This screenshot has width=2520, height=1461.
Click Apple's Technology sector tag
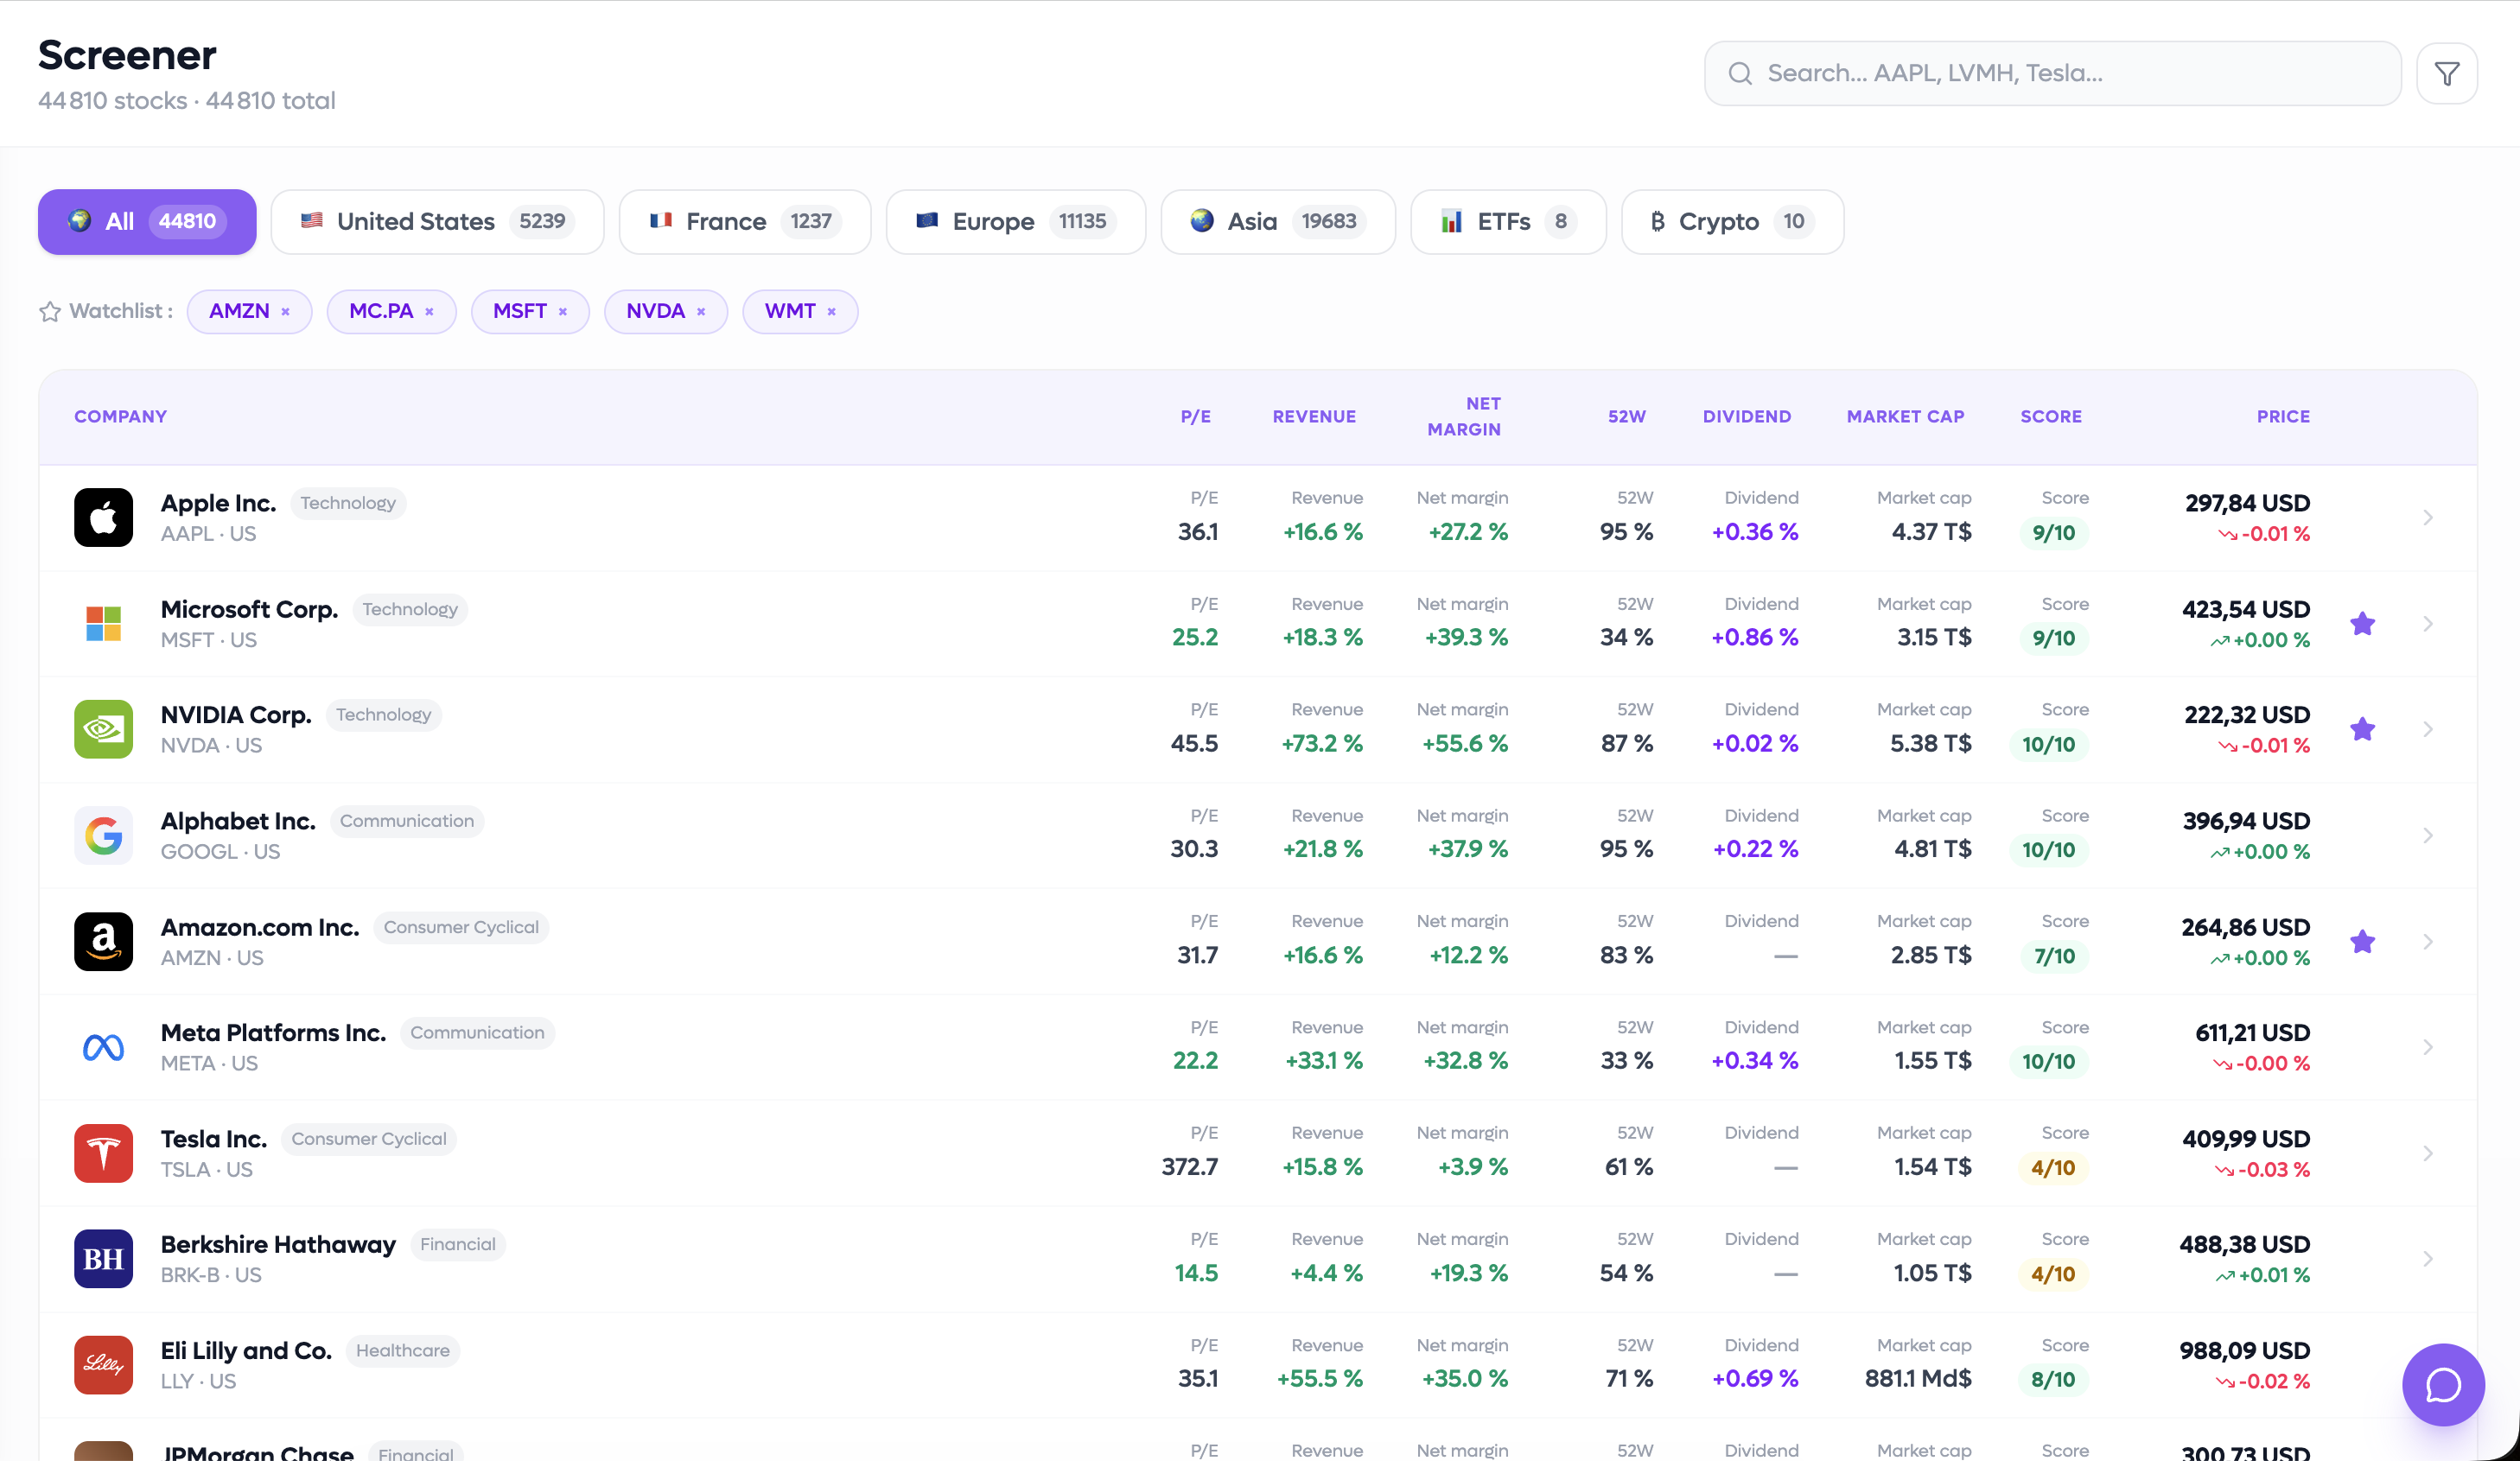click(348, 503)
